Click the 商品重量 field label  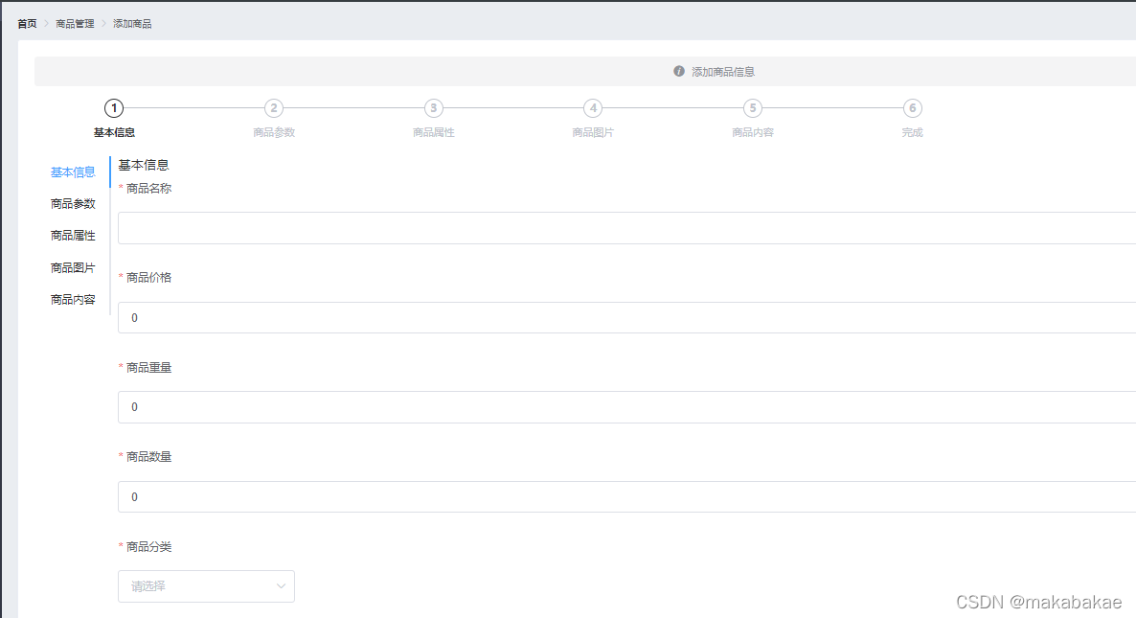148,367
